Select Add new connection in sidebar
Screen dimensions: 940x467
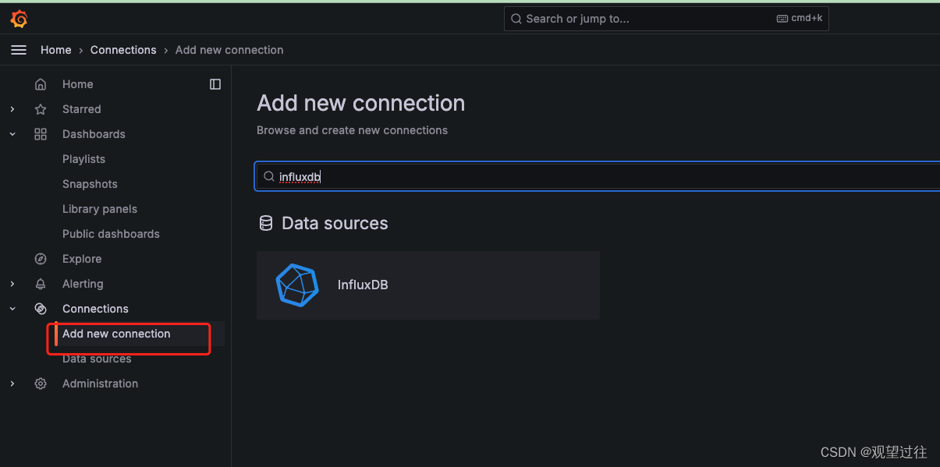click(116, 334)
